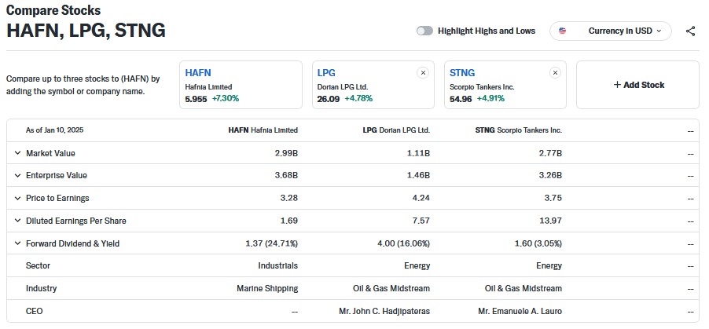Open the HAFN ticker link

198,73
